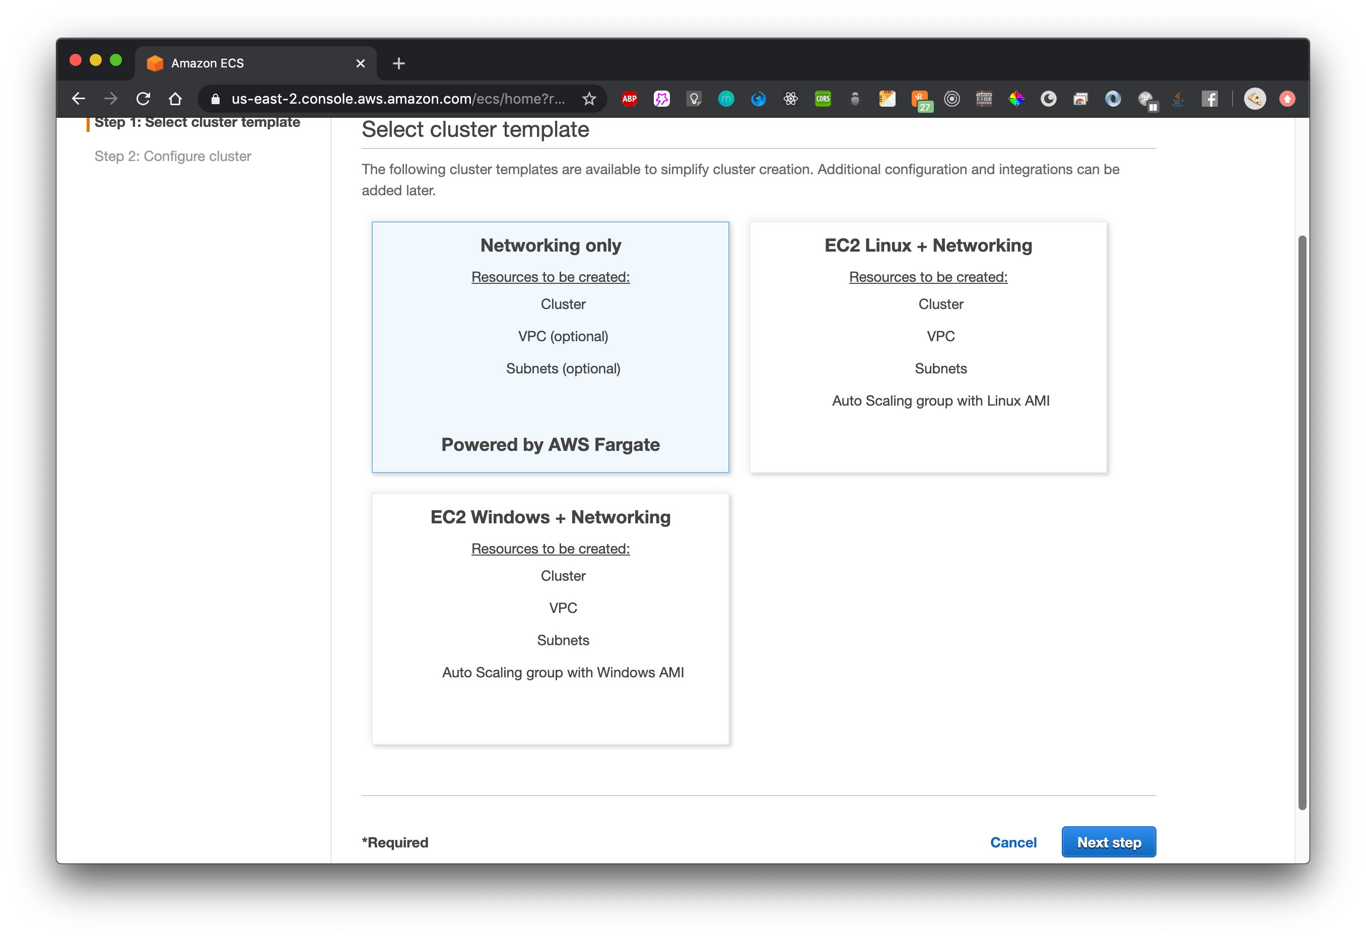1366x938 pixels.
Task: Click the white crescent circle extension icon
Action: tap(1048, 99)
